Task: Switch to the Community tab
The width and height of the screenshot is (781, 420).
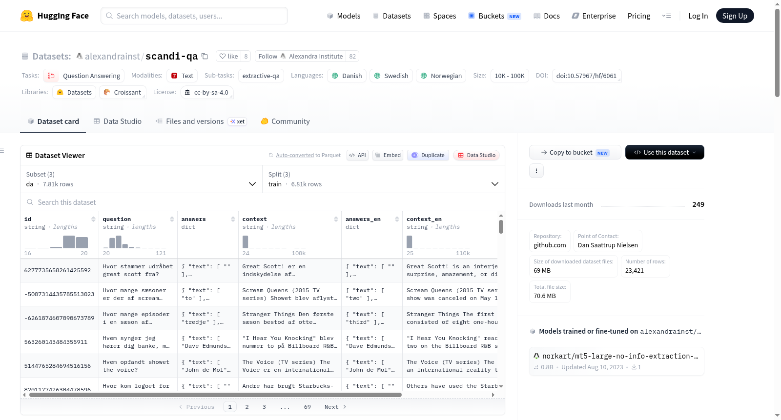Action: pyautogui.click(x=286, y=121)
